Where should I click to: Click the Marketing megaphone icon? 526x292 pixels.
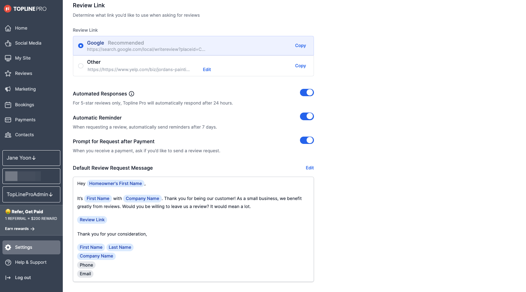point(8,89)
